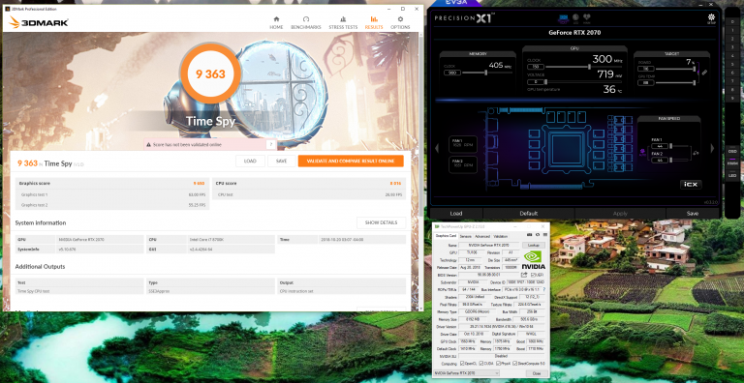The width and height of the screenshot is (744, 383).
Task: Open the GPU selection dropdown in GPU-Z
Action: click(x=466, y=373)
